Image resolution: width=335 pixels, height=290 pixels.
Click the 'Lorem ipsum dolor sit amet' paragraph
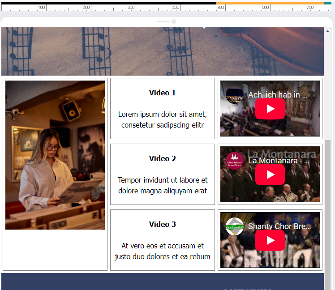click(x=163, y=119)
